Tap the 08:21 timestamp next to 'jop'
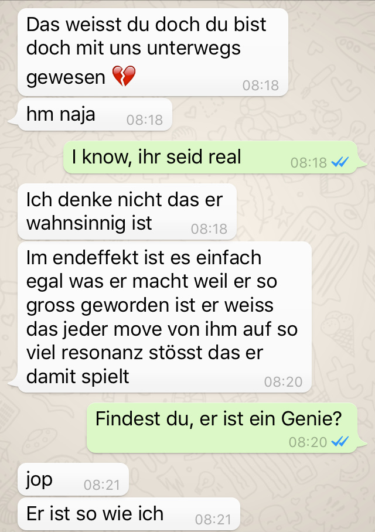Image resolution: width=375 pixels, height=532 pixels. [x=102, y=485]
